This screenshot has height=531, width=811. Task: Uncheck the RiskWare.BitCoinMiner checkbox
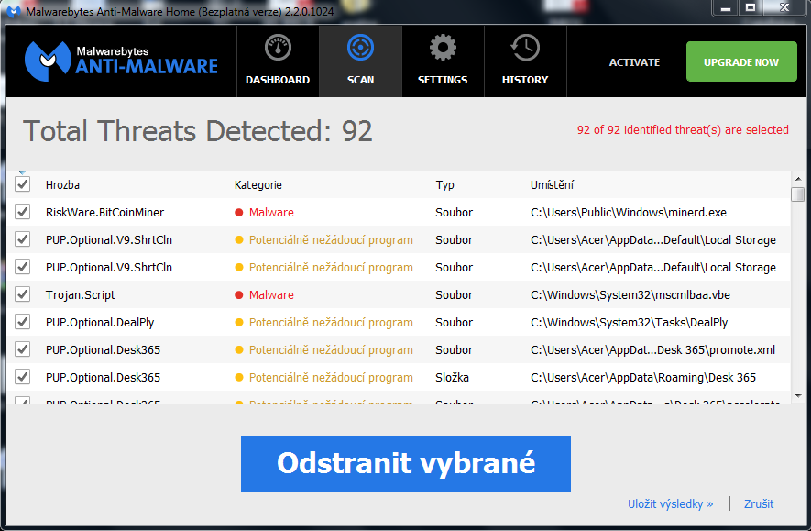pos(22,212)
